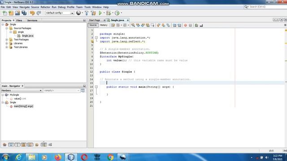
Task: Click the Open Project toolbar icon
Action: [x=17, y=13]
